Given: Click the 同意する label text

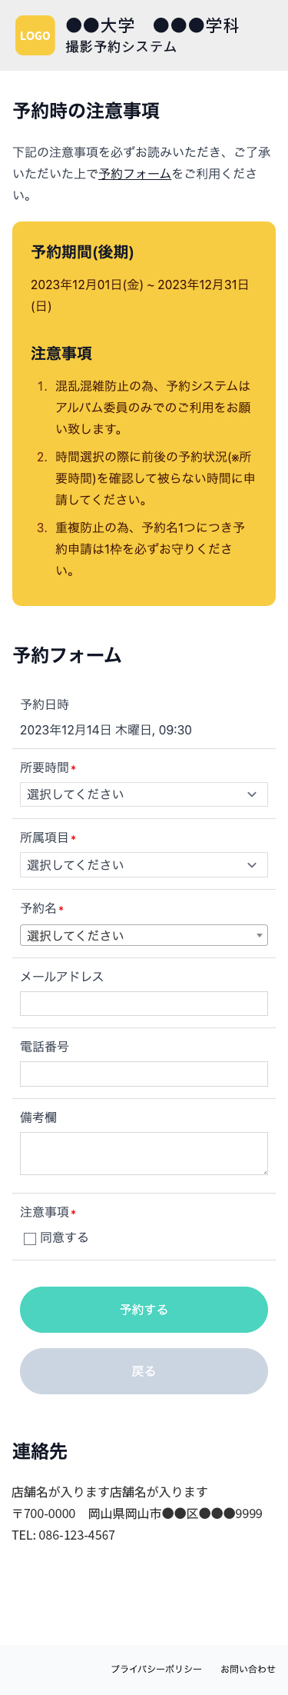Looking at the screenshot, I should pyautogui.click(x=65, y=1237).
